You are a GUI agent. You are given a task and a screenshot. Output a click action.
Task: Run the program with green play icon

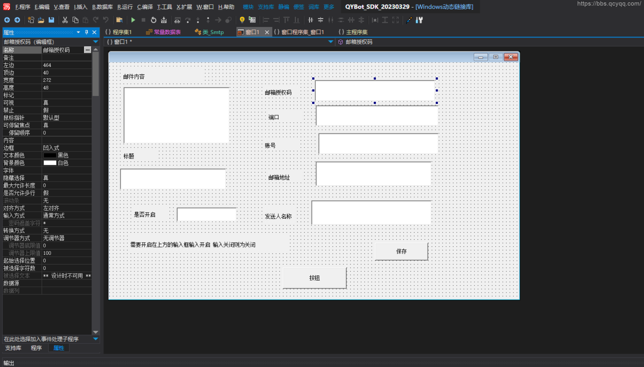click(133, 20)
